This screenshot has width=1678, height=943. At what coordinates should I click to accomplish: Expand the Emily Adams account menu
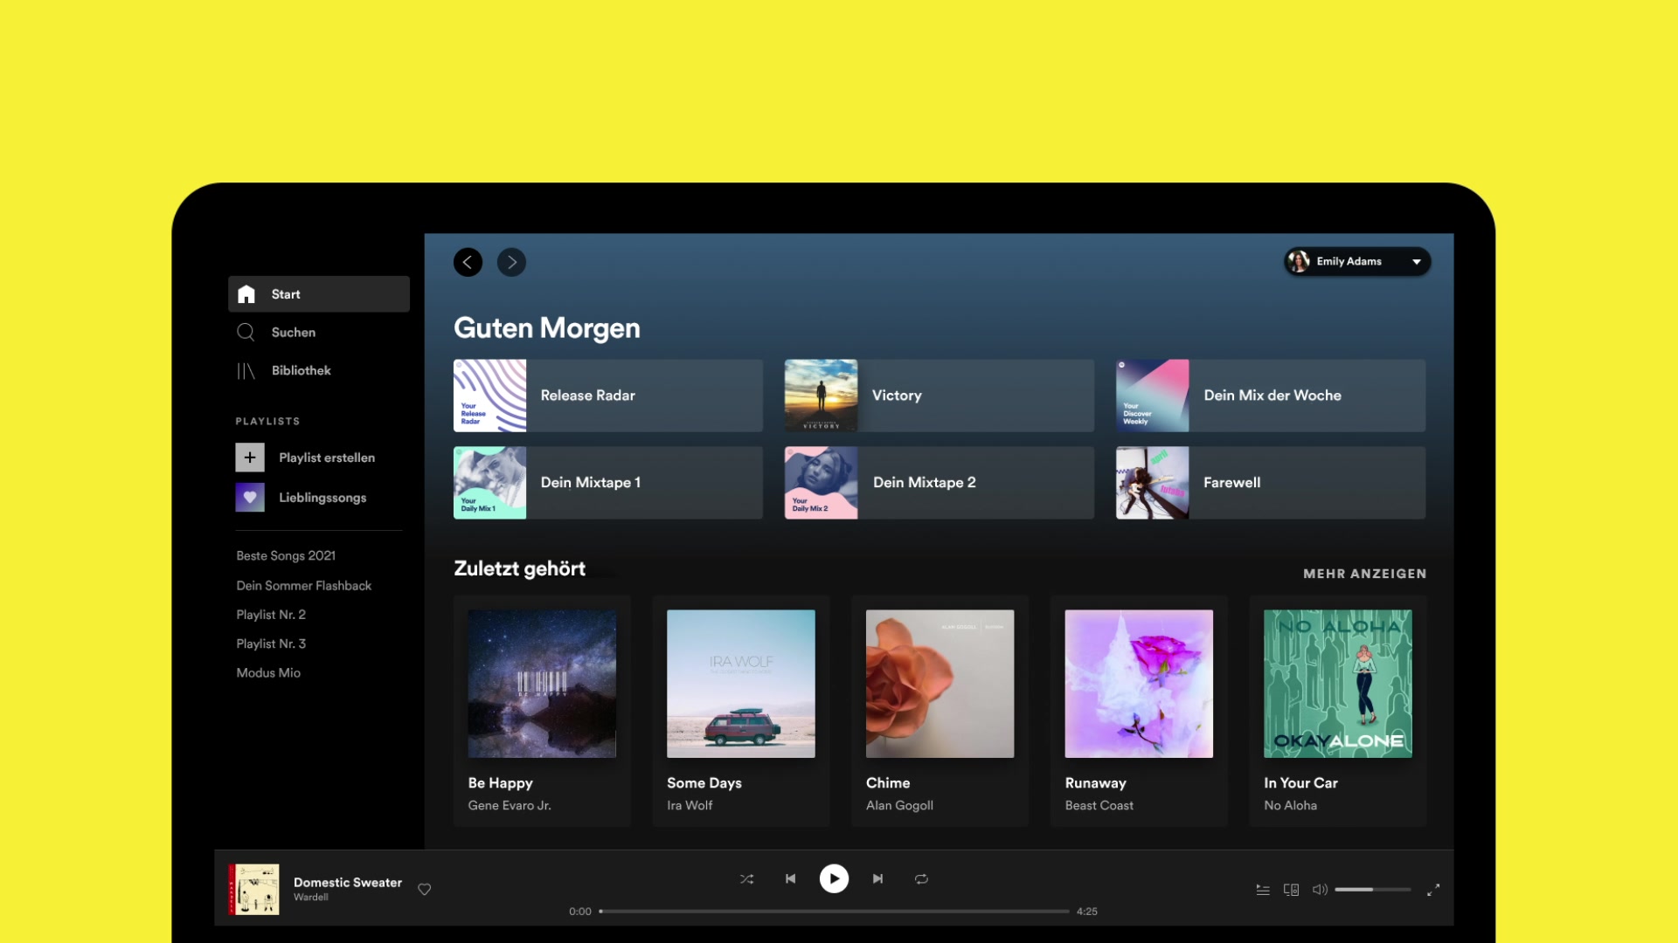(x=1357, y=262)
